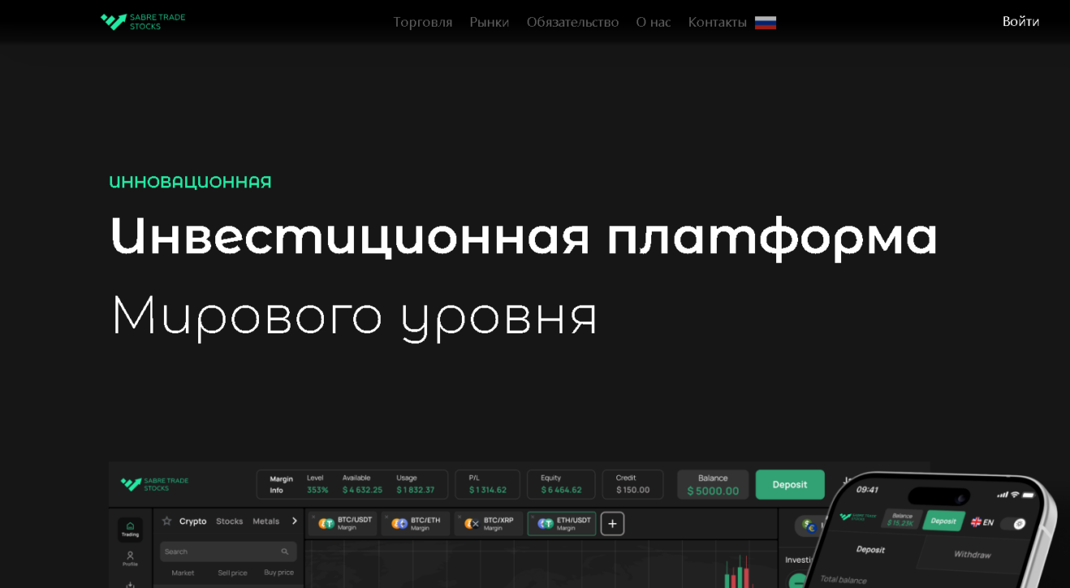Click the "Sell price" column header
The image size is (1070, 588).
pos(232,573)
